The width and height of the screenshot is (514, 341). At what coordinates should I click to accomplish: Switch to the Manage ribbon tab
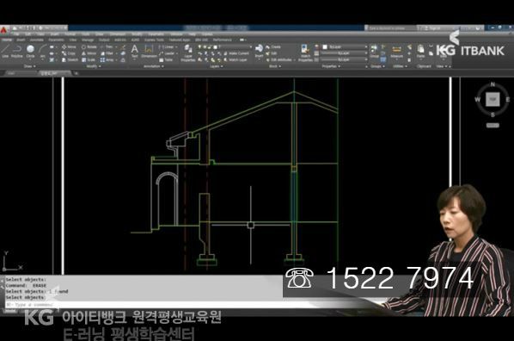click(x=87, y=40)
